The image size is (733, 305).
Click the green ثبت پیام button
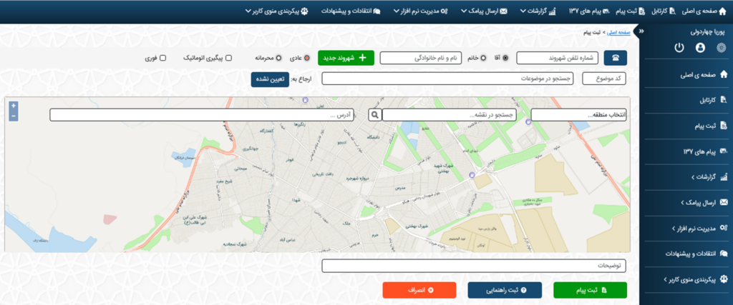coord(590,290)
